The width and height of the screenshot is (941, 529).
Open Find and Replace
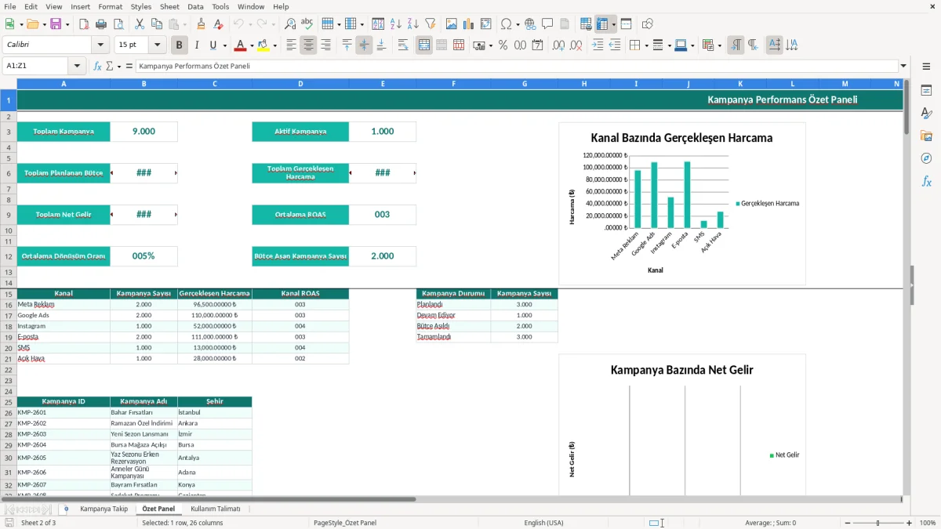pos(290,24)
